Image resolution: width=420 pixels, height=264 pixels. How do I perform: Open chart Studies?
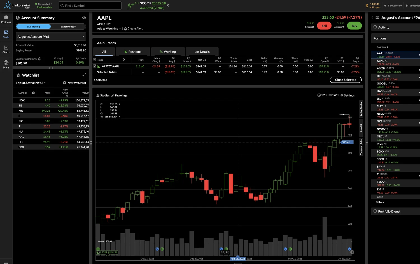(x=103, y=95)
